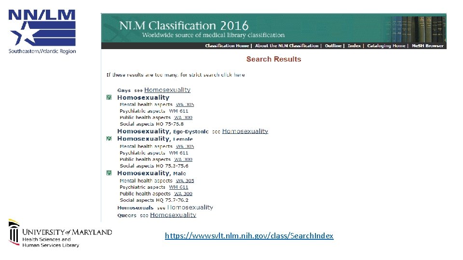Open Classification Home in navigation bar
Screen dimensions: 463x260
[x=227, y=46]
